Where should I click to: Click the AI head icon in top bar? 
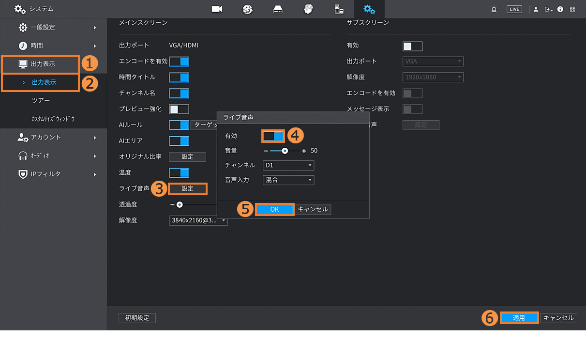click(308, 9)
